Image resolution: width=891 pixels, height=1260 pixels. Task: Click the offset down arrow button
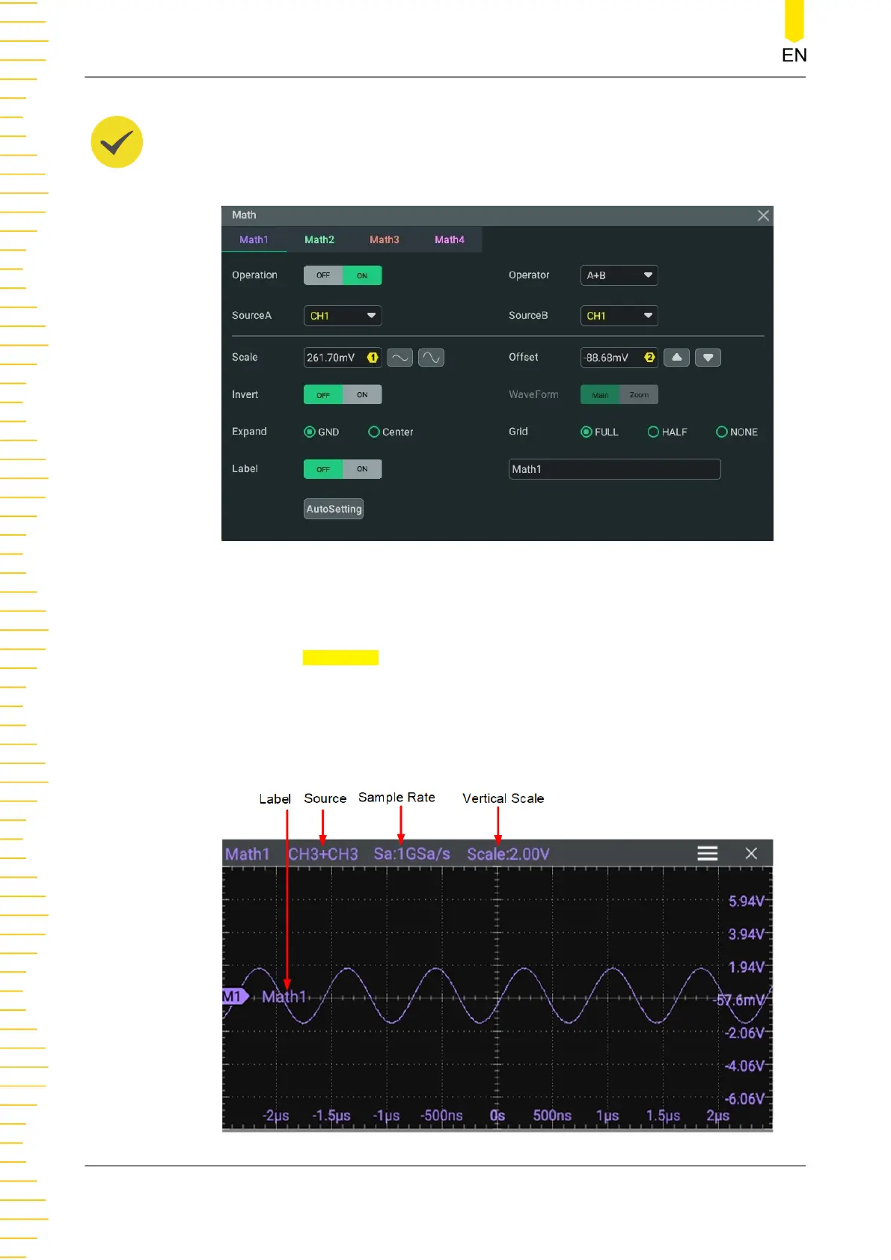[x=708, y=358]
